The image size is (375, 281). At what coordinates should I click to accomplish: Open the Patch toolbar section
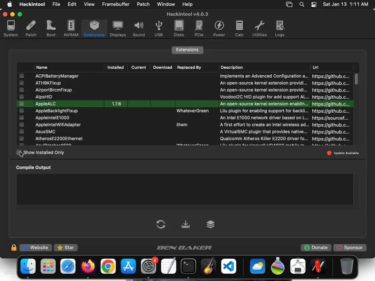pos(31,29)
